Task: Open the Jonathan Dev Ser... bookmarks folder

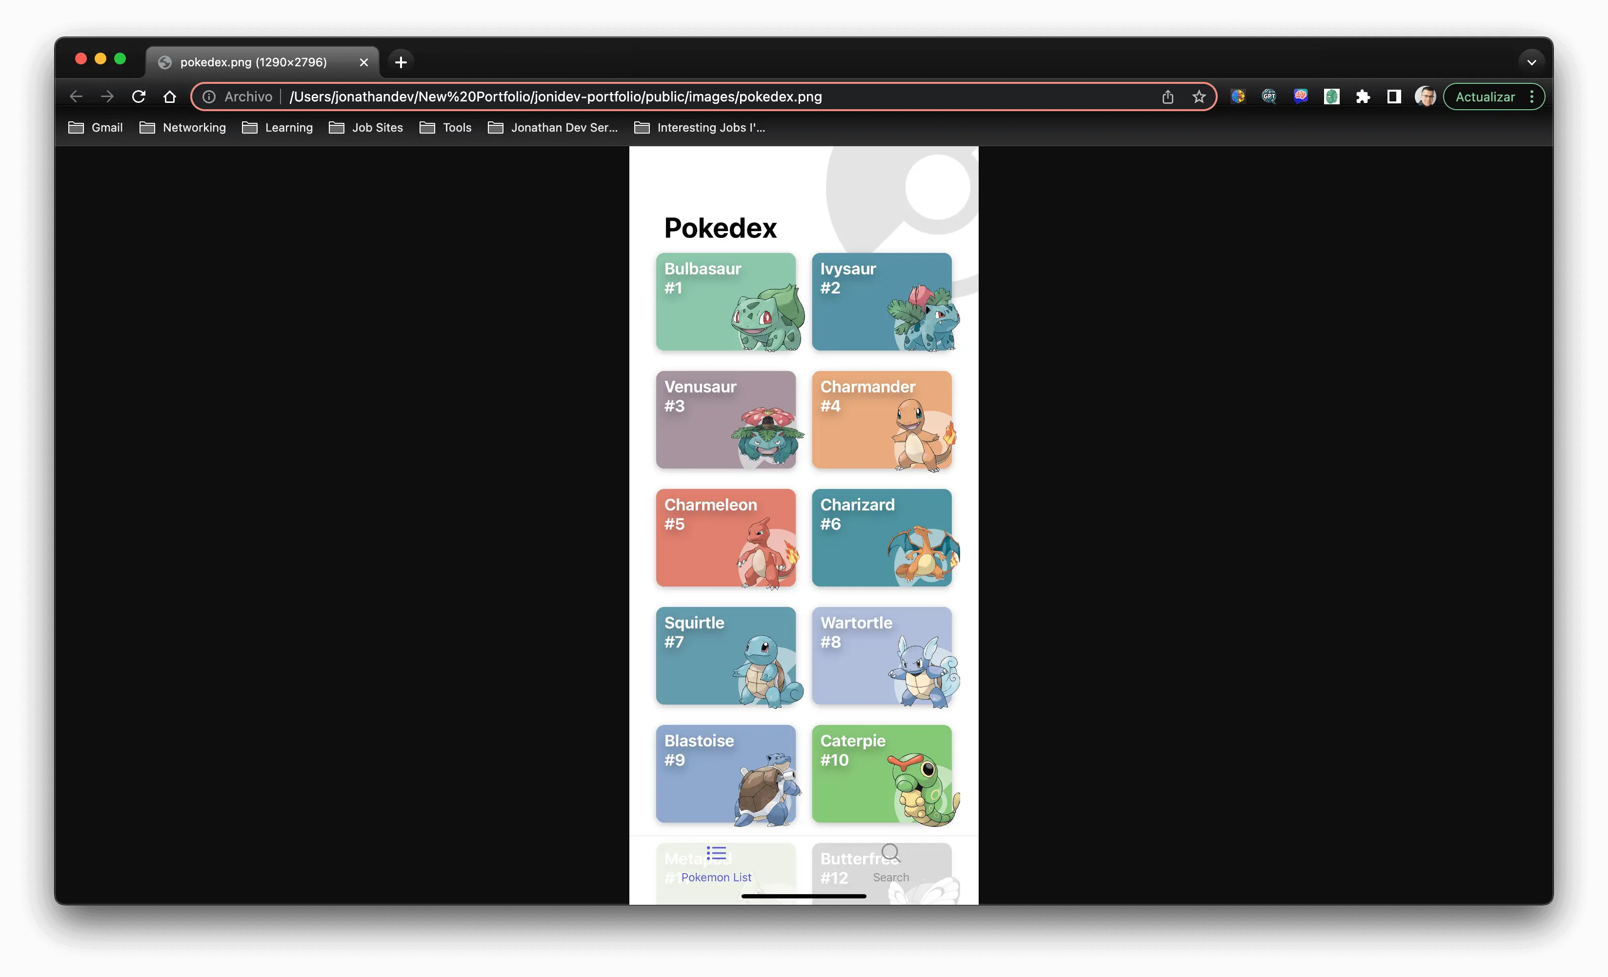Action: pos(553,127)
